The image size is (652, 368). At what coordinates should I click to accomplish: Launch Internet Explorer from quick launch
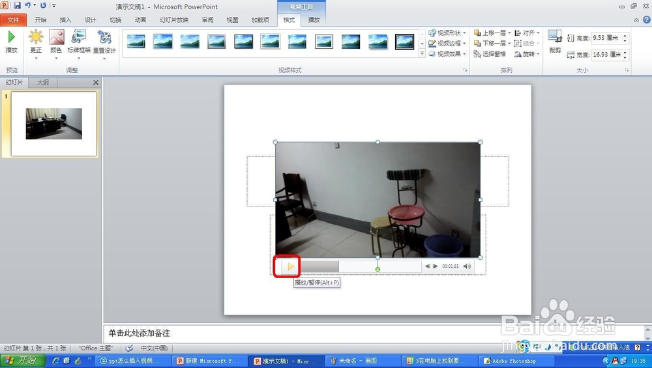coord(56,361)
